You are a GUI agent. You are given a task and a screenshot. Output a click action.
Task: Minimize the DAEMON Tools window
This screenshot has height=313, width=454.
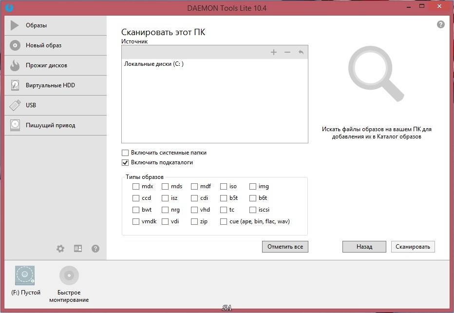[409, 7]
